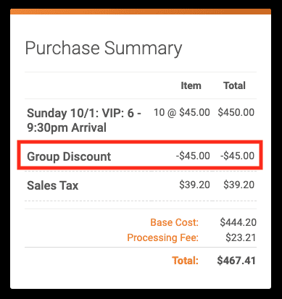The height and width of the screenshot is (299, 282).
Task: Click the Base Cost label
Action: tap(174, 222)
